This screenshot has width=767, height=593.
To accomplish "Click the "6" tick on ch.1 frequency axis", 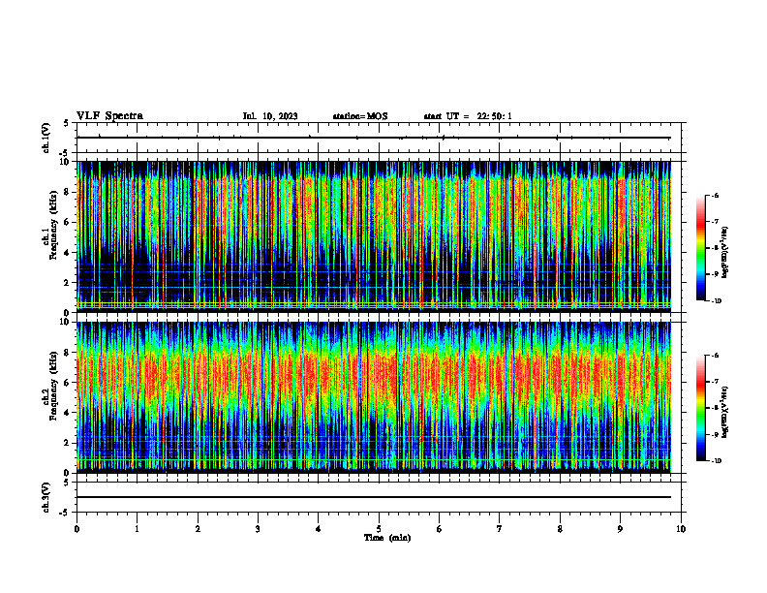I will 67,222.
